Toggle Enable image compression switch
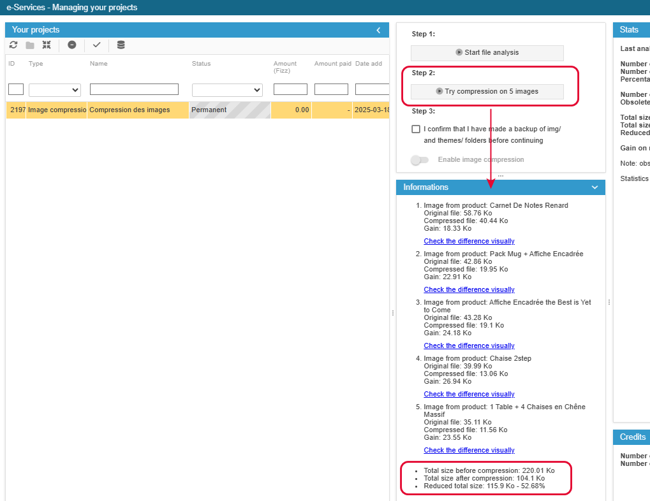Image resolution: width=650 pixels, height=501 pixels. pyautogui.click(x=420, y=160)
